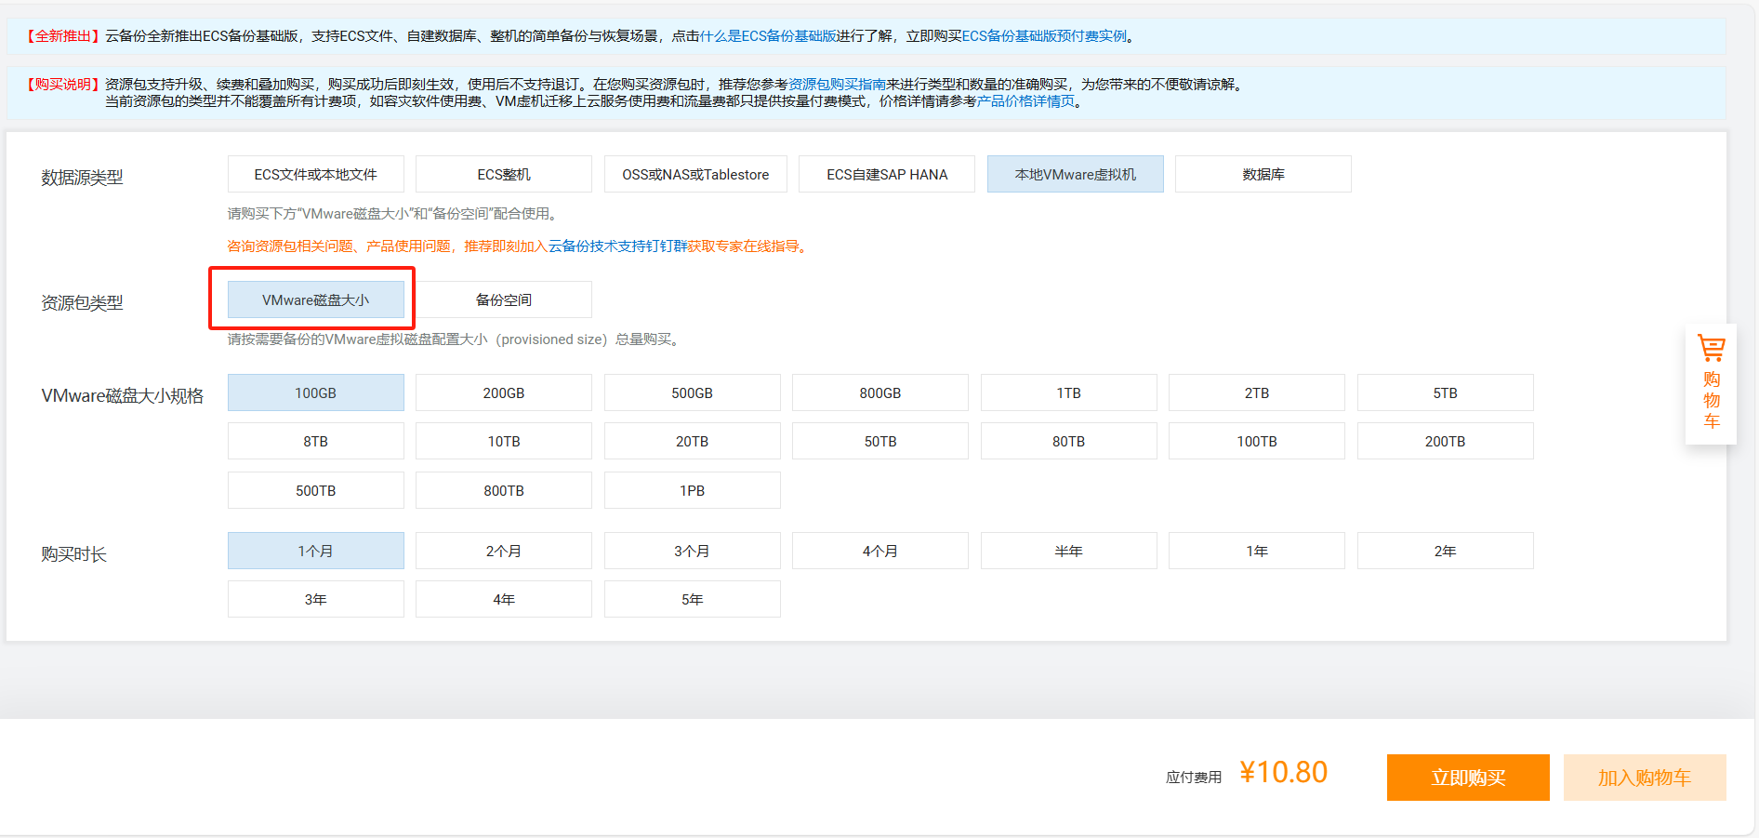Select 50TB disk size

click(880, 441)
